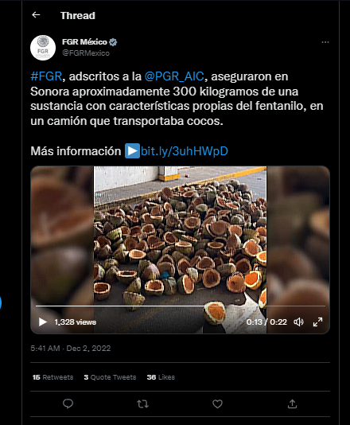Image resolution: width=350 pixels, height=425 pixels.
Task: Open the @PGR_AIC mention
Action: (174, 76)
